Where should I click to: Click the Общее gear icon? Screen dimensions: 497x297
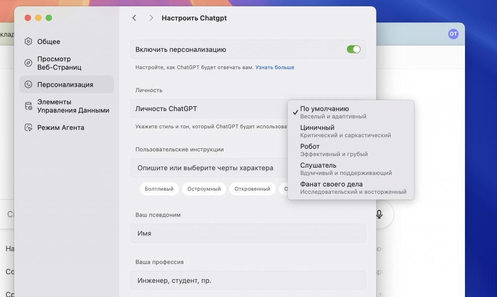(29, 42)
